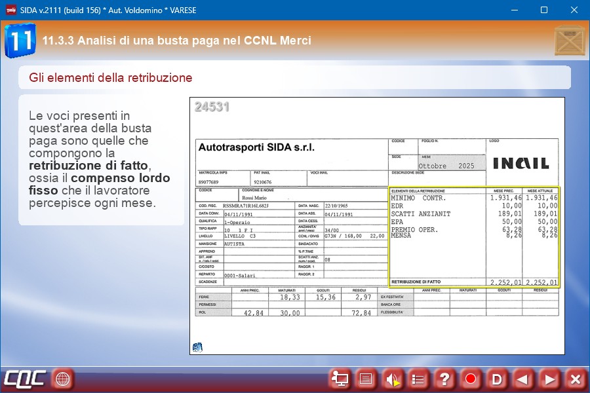The height and width of the screenshot is (393, 590).
Task: Click the highlighted Elementi della retribuzione area
Action: [474, 236]
